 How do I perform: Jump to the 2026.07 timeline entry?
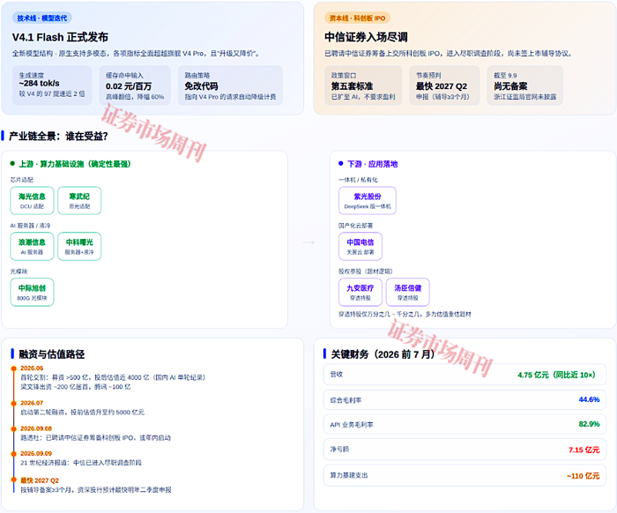32,403
